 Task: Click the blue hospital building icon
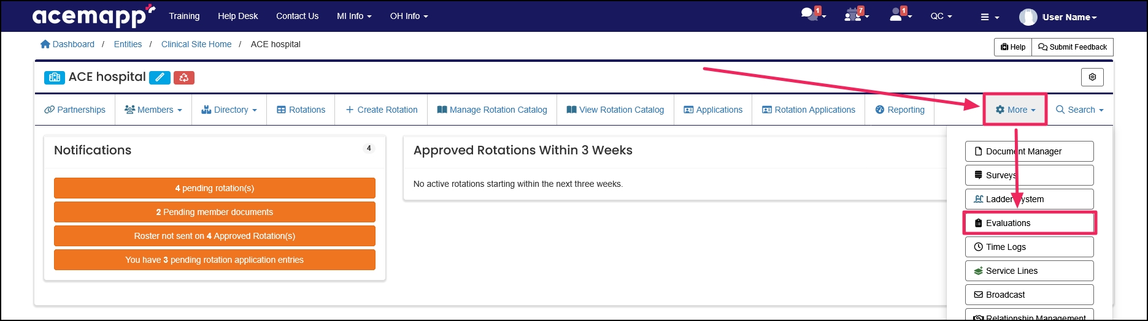click(x=54, y=77)
